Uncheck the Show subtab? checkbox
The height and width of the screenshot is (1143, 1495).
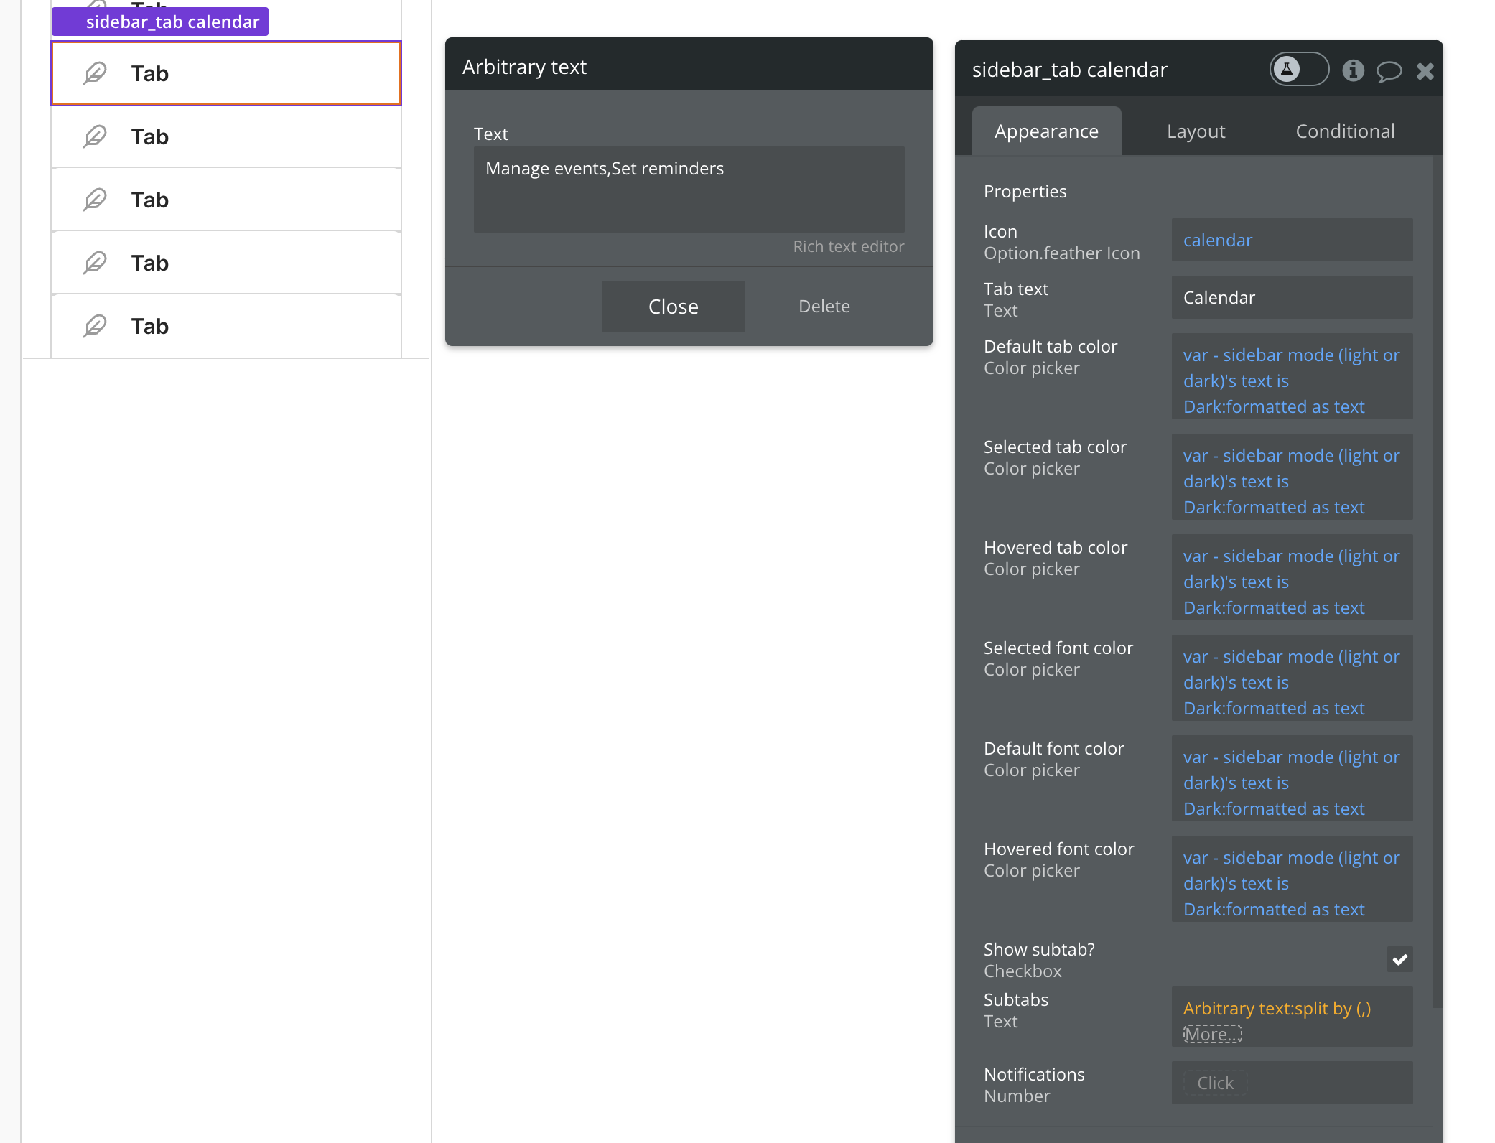click(x=1399, y=959)
